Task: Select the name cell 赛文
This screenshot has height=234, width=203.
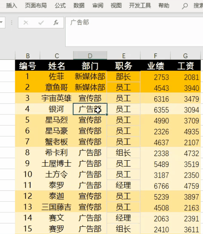Action: pyautogui.click(x=57, y=218)
